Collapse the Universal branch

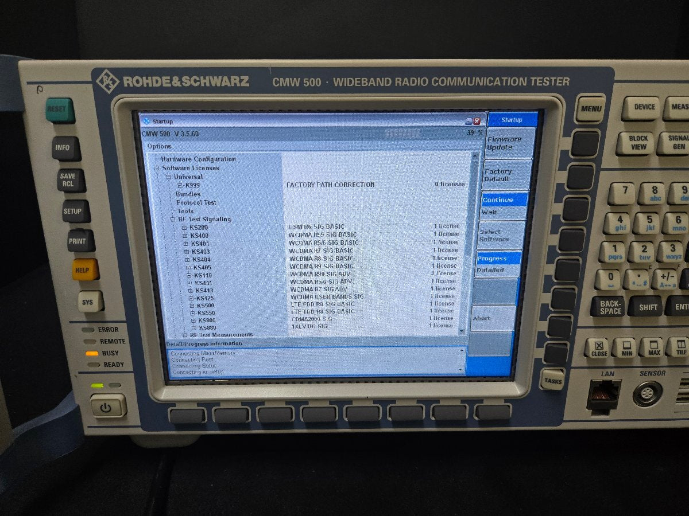point(168,177)
